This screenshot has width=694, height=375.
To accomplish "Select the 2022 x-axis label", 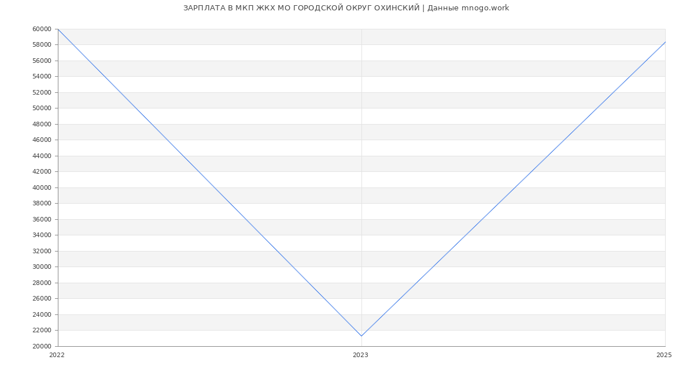I will 57,355.
